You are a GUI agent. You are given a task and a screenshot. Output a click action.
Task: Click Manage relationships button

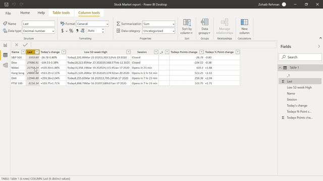tap(225, 27)
